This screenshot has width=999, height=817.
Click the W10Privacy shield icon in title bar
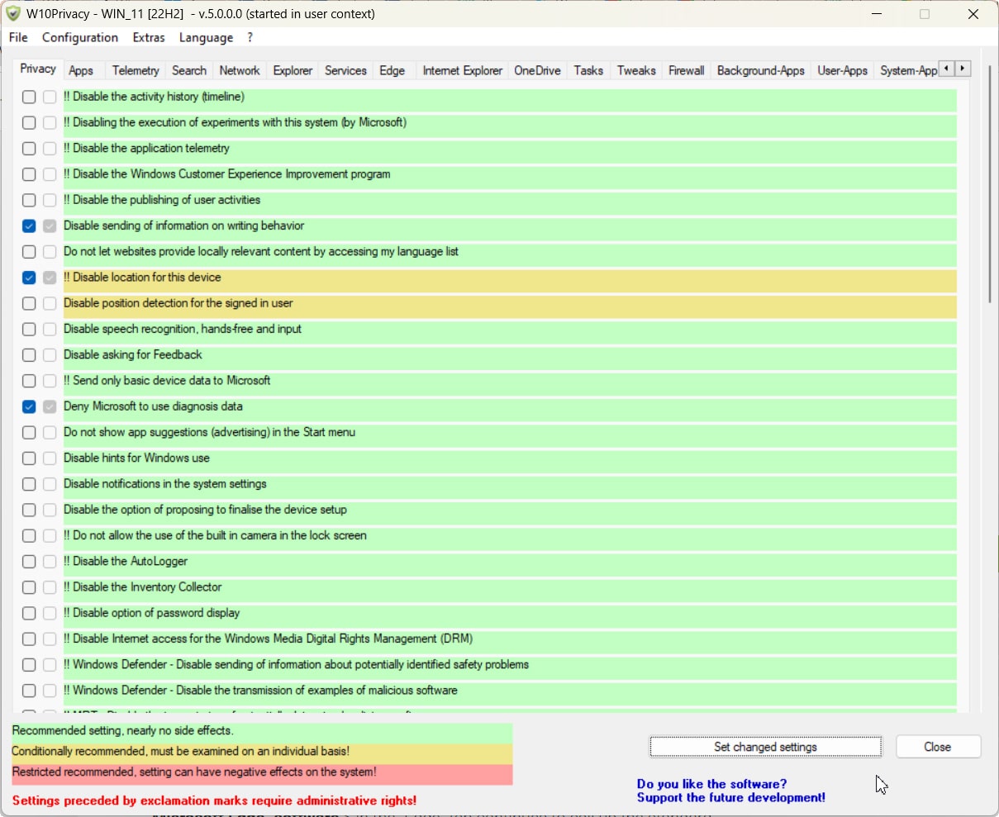pos(13,14)
